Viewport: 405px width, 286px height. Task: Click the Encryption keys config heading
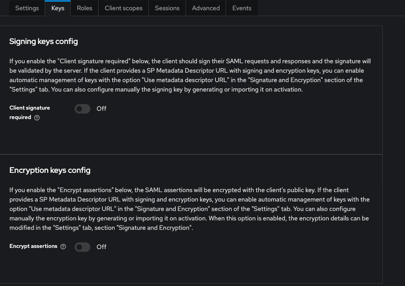tap(50, 170)
